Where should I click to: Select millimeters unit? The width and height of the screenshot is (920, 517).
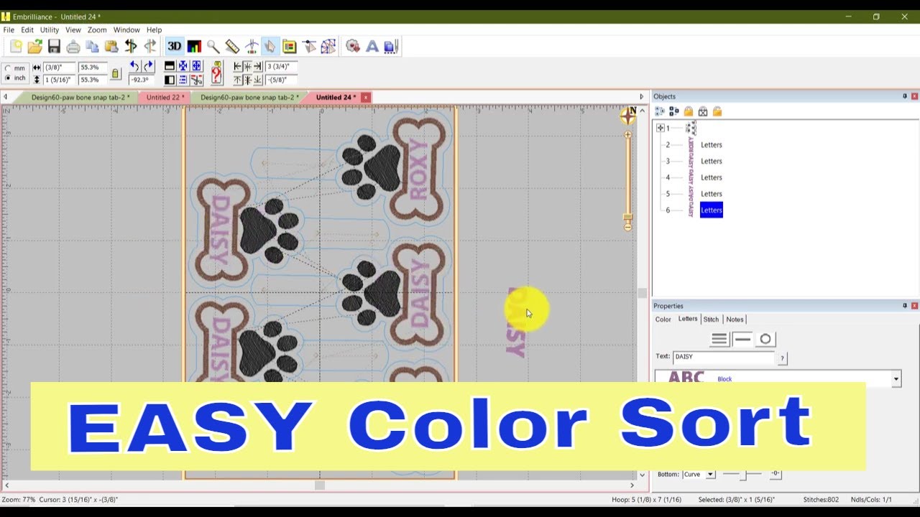pyautogui.click(x=8, y=68)
